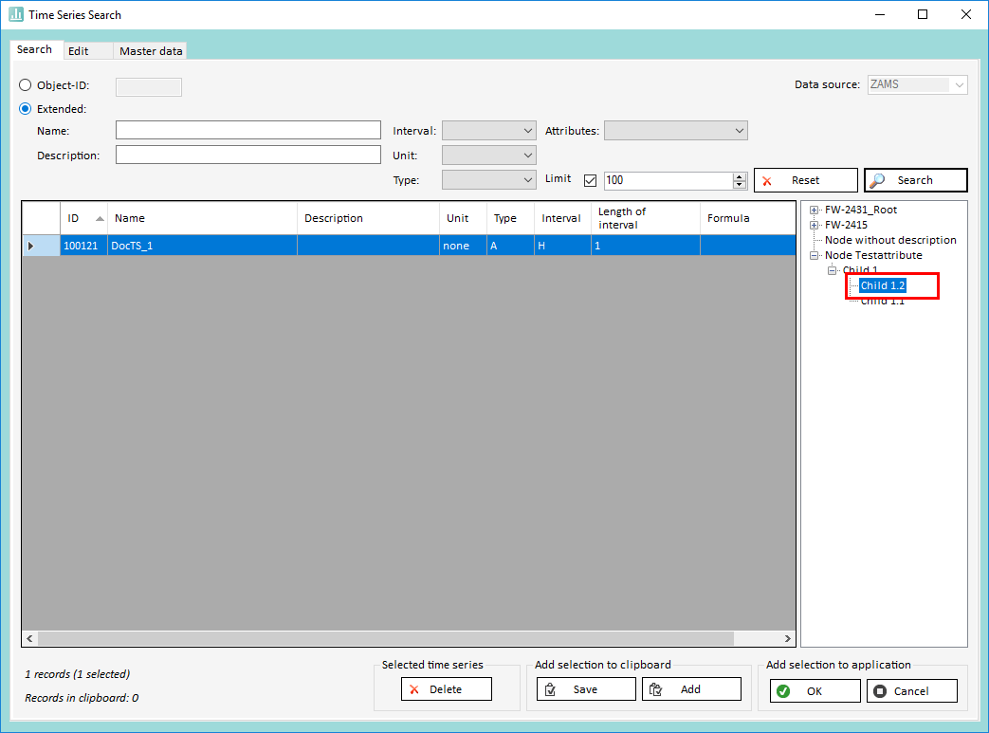Screen dimensions: 989x733
Task: Click the Cancel stop icon
Action: 880,691
